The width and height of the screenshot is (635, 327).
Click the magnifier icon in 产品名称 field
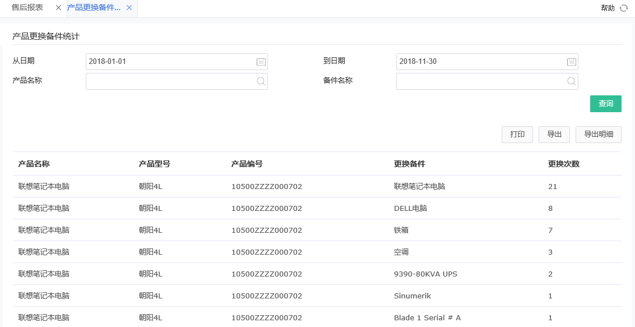click(261, 81)
